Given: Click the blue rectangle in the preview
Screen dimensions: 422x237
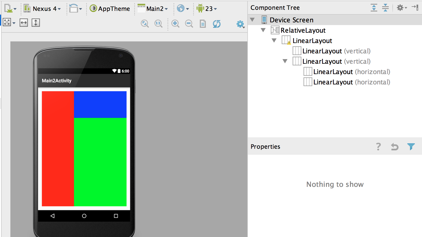Looking at the screenshot, I should point(100,104).
